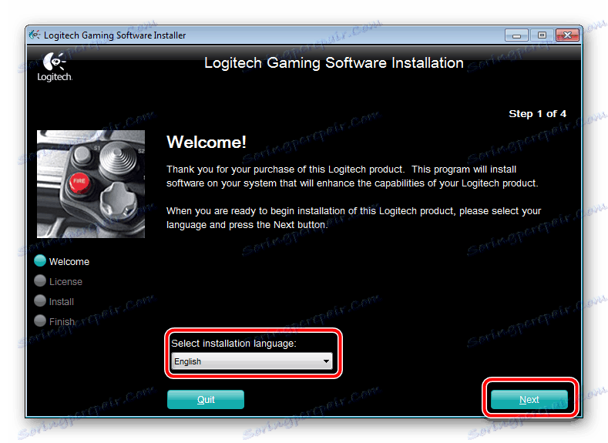Click 'Logitech Gaming Software Installation' title
Viewport: 608px width, 443px height.
pyautogui.click(x=334, y=62)
